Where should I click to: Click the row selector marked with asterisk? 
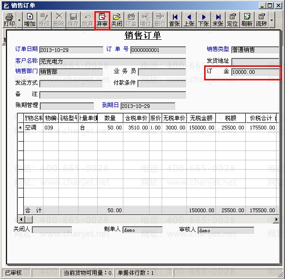(21, 128)
